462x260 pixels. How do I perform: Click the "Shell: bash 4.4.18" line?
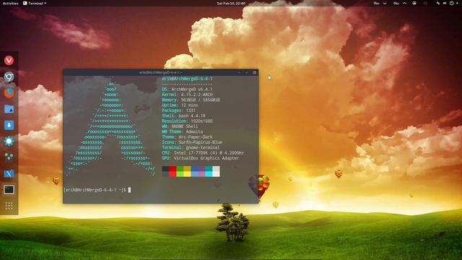[x=183, y=116]
